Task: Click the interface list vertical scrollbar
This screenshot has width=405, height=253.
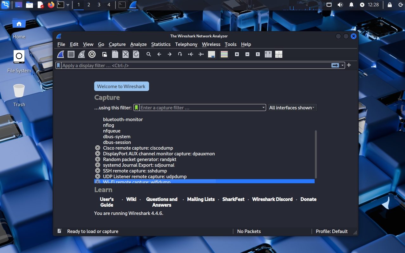Action: 316,154
